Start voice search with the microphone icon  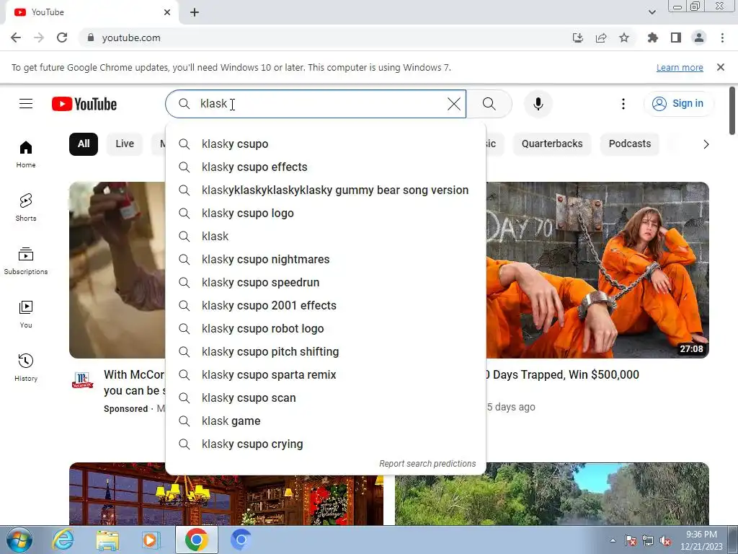[x=538, y=104]
